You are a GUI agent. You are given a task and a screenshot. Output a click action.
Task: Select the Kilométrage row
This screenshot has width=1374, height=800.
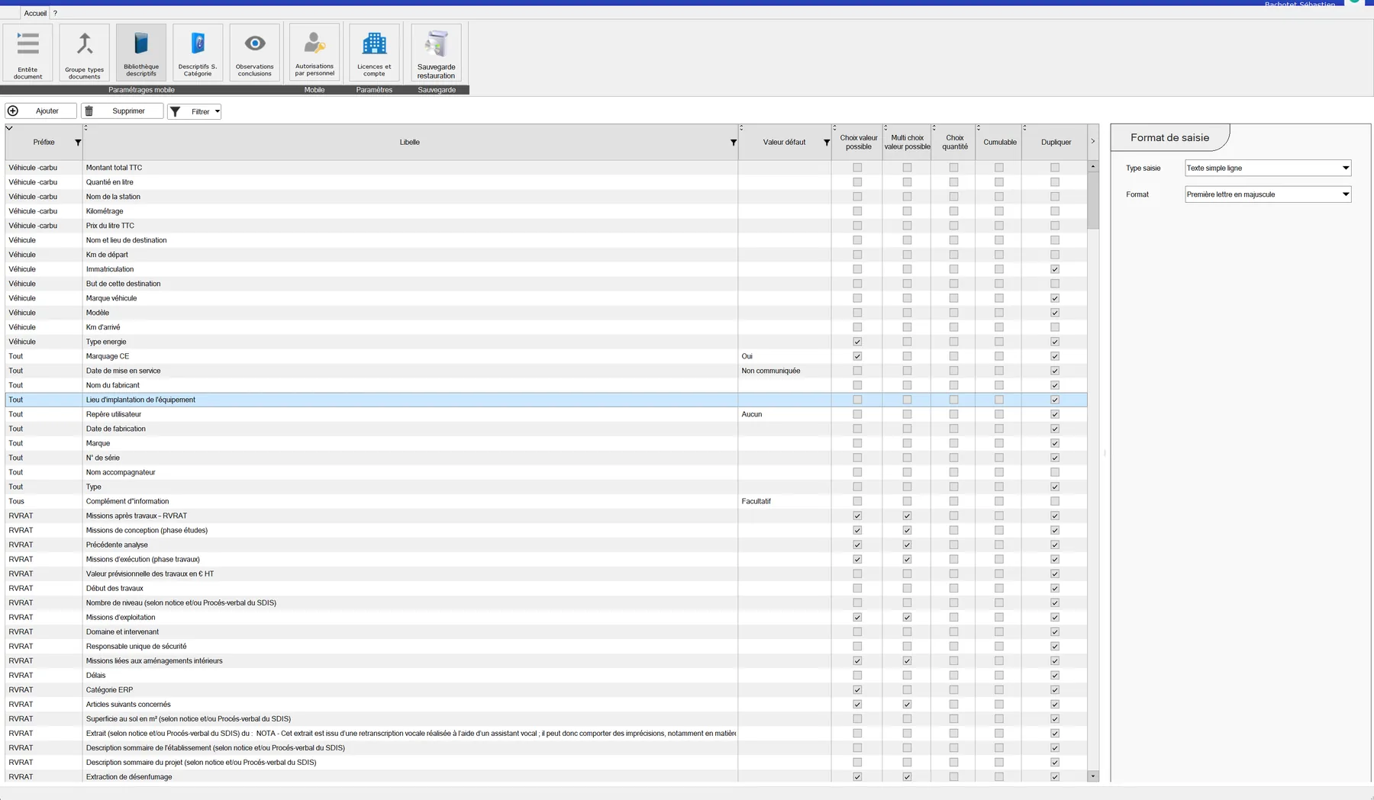pyautogui.click(x=547, y=211)
